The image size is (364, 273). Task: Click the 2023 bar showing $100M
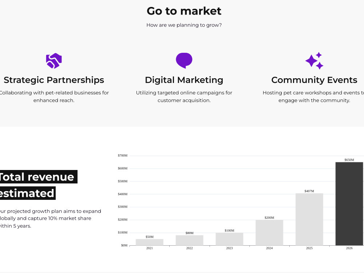(229, 239)
